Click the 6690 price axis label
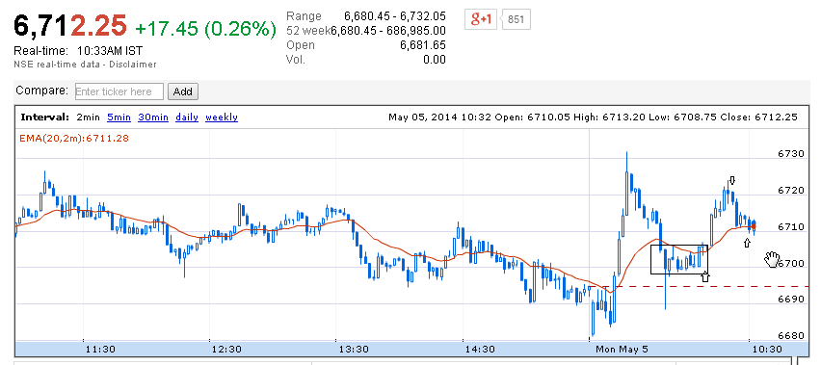Screen dimensions: 821x365 click(x=791, y=300)
